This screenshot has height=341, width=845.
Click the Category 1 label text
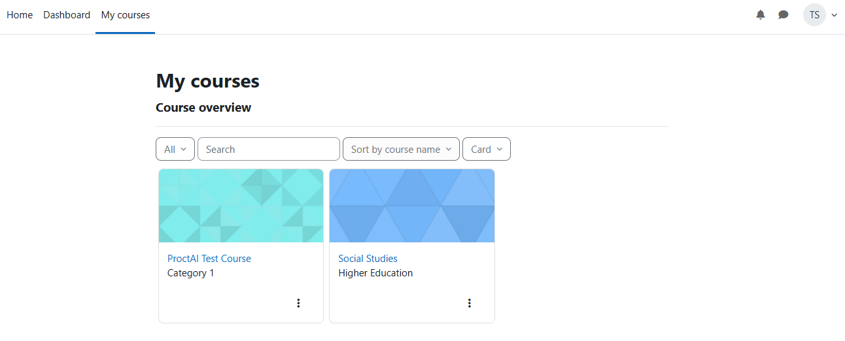[191, 273]
